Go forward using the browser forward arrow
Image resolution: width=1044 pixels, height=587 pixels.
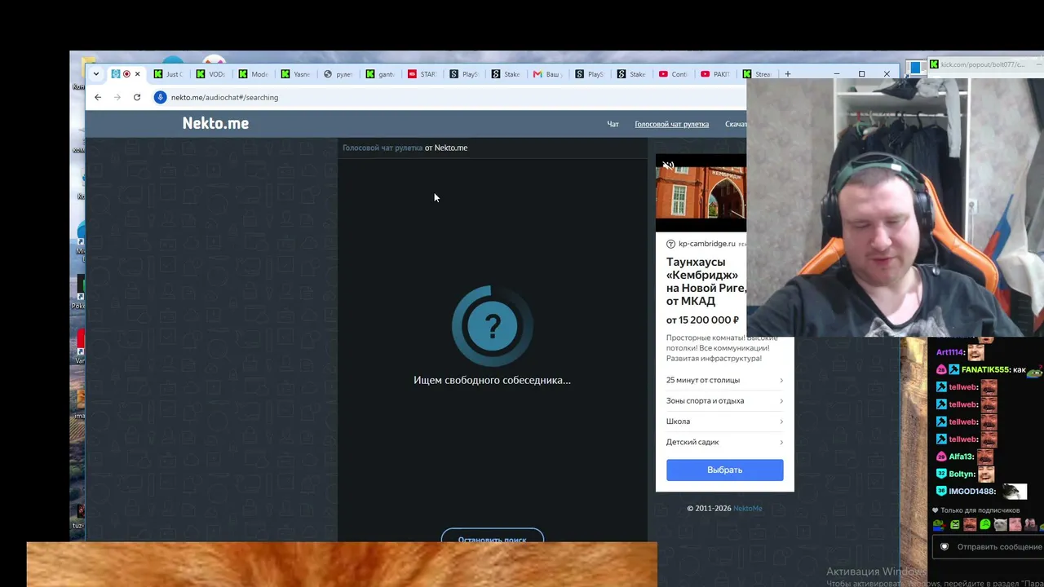click(117, 97)
